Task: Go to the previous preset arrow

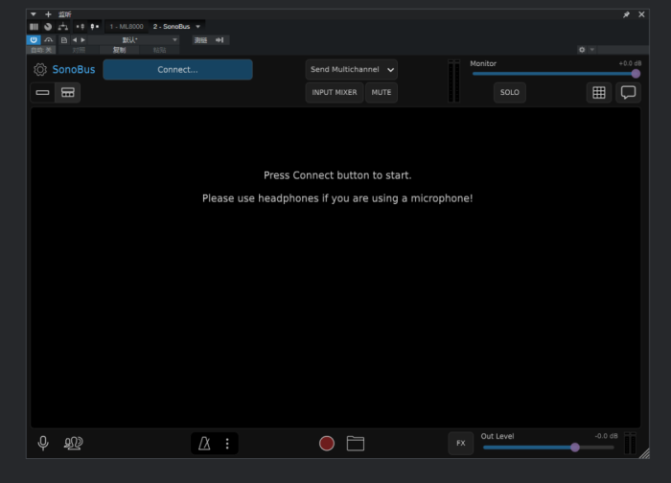Action: pyautogui.click(x=75, y=40)
